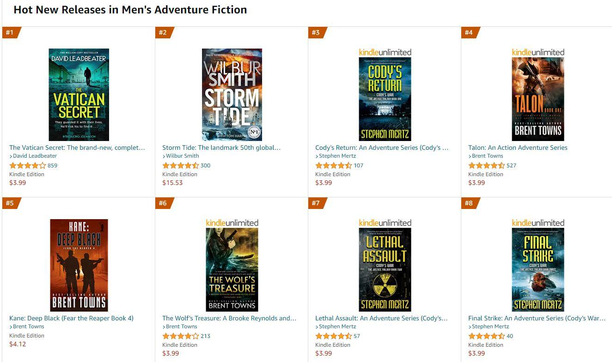Open the Lethal Assault title link

[382, 318]
